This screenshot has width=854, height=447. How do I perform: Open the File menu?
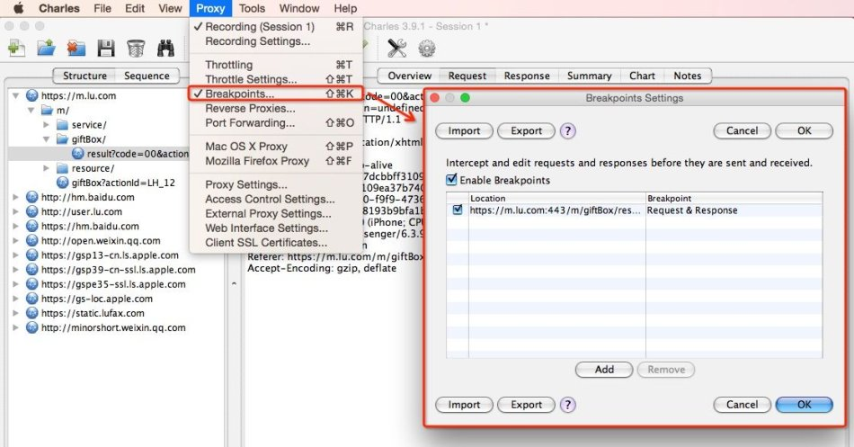[102, 8]
